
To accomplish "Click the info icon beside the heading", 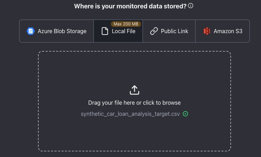I will click(x=191, y=6).
